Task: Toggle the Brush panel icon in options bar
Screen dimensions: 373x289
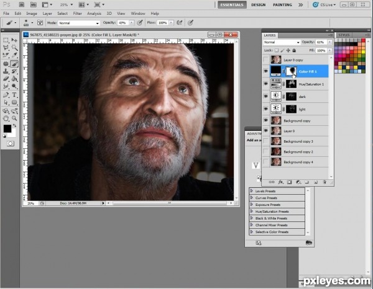Action: pos(40,22)
